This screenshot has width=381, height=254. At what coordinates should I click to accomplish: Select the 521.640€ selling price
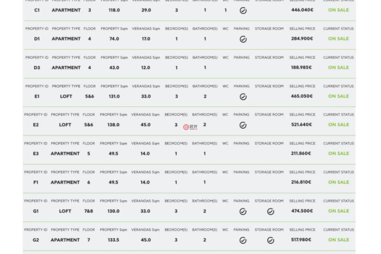coord(302,124)
